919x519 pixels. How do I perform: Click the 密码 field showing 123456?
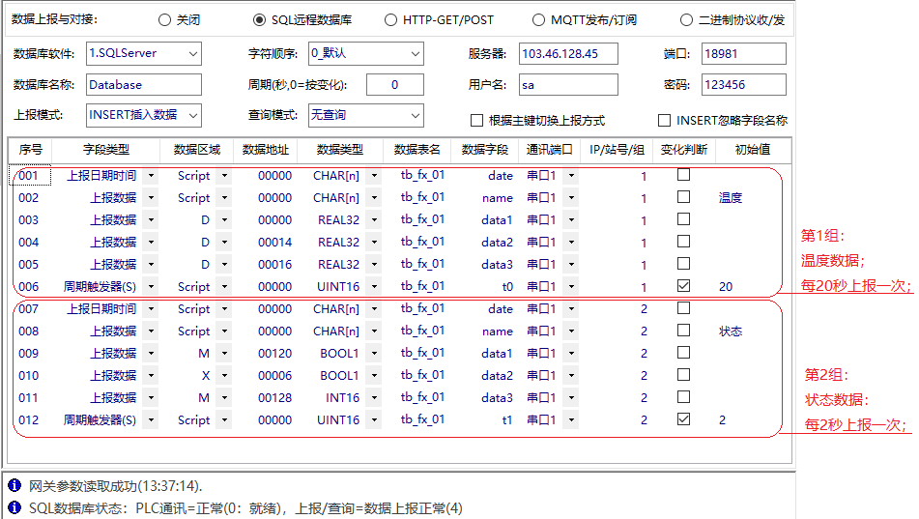tap(743, 85)
